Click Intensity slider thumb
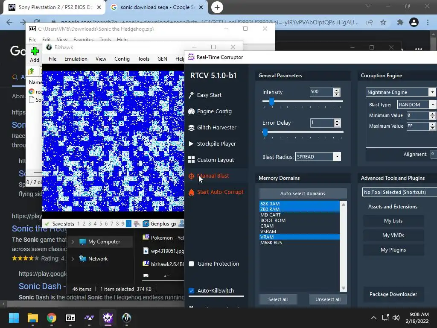This screenshot has width=437, height=328. pyautogui.click(x=271, y=102)
